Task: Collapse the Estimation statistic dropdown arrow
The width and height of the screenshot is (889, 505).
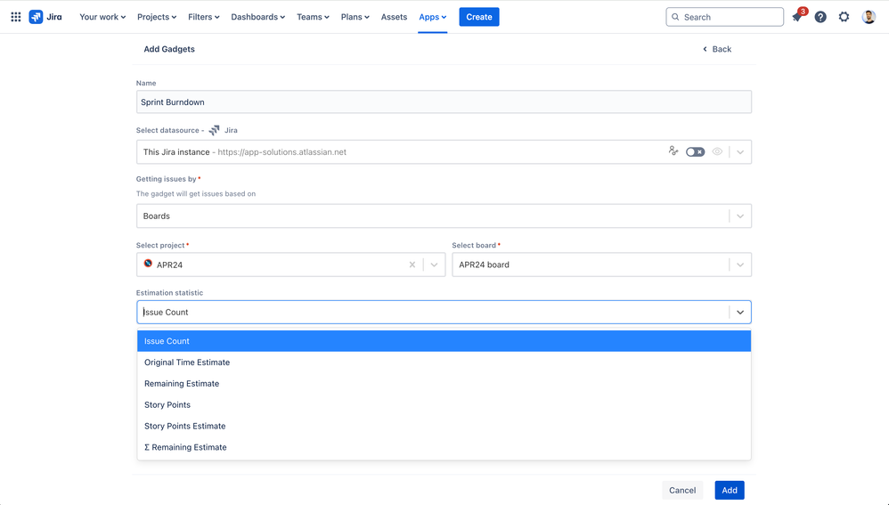Action: click(x=740, y=313)
